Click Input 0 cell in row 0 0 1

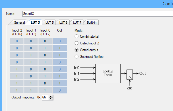click(45, 48)
